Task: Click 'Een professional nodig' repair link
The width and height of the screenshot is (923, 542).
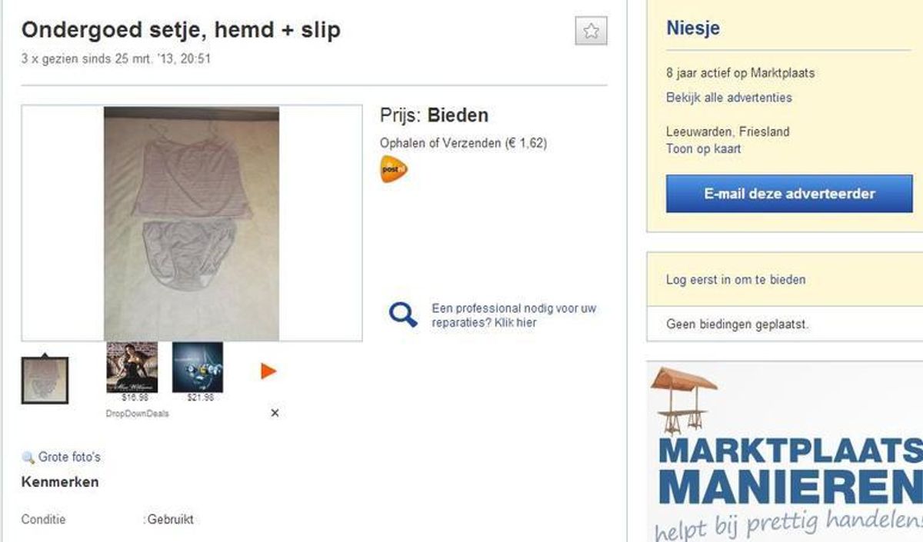Action: (514, 315)
